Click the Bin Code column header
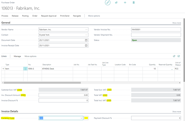The image size is (185, 121). click(132, 64)
